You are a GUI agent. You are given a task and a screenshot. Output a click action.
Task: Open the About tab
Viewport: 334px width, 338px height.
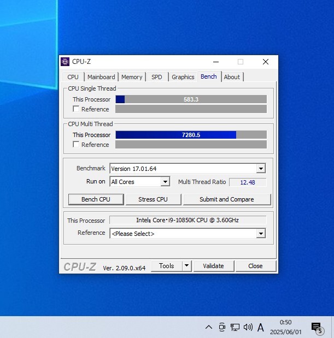pyautogui.click(x=232, y=77)
